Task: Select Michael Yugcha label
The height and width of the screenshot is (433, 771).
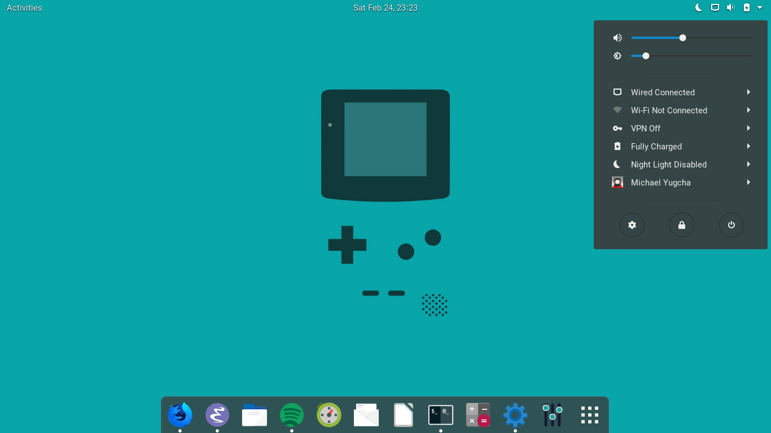Action: pos(661,183)
